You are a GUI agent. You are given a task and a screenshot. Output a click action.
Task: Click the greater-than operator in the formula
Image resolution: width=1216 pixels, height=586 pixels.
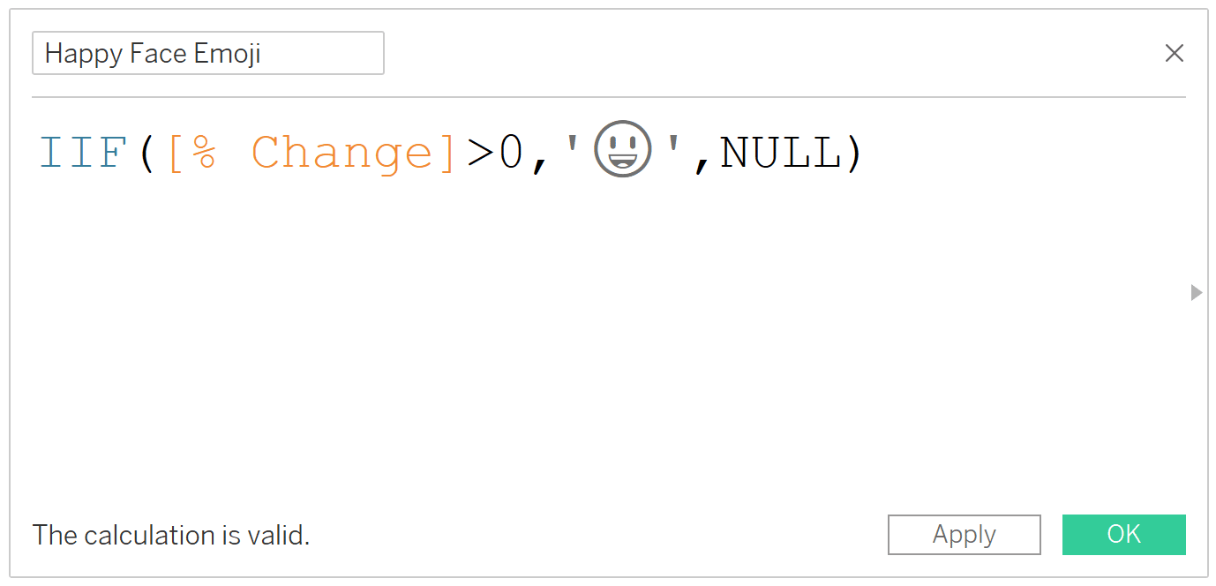click(x=481, y=154)
